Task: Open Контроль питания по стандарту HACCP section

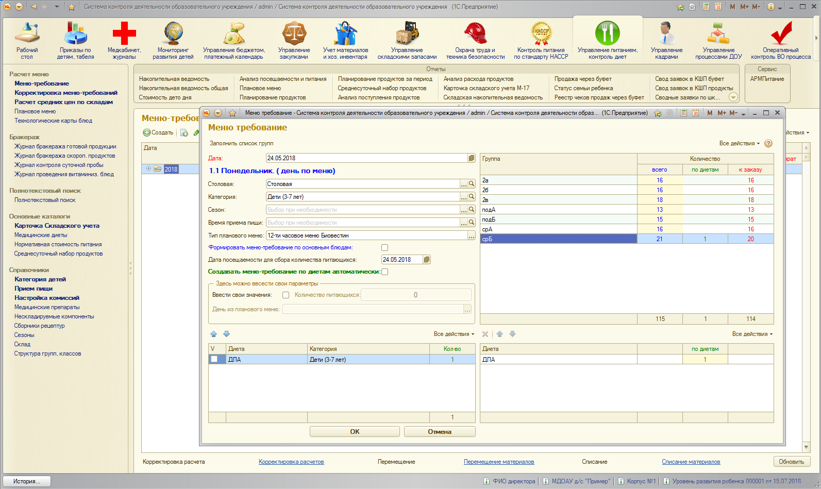Action: (541, 41)
